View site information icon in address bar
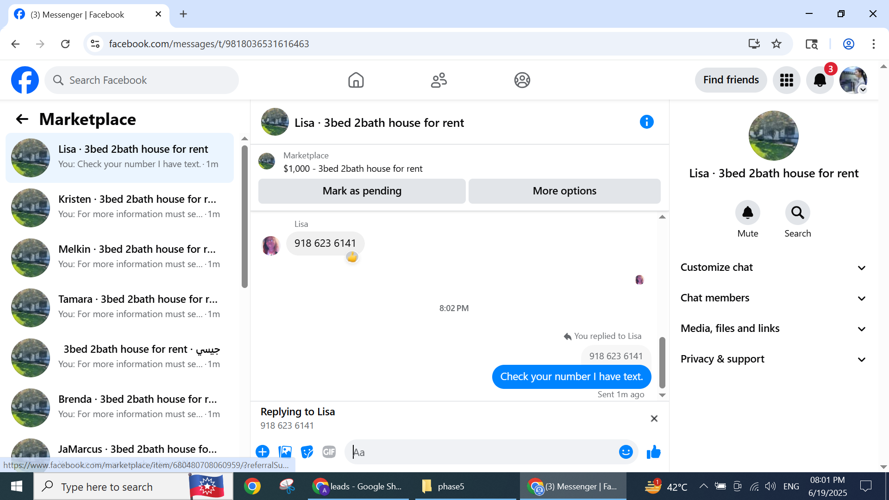 tap(95, 44)
